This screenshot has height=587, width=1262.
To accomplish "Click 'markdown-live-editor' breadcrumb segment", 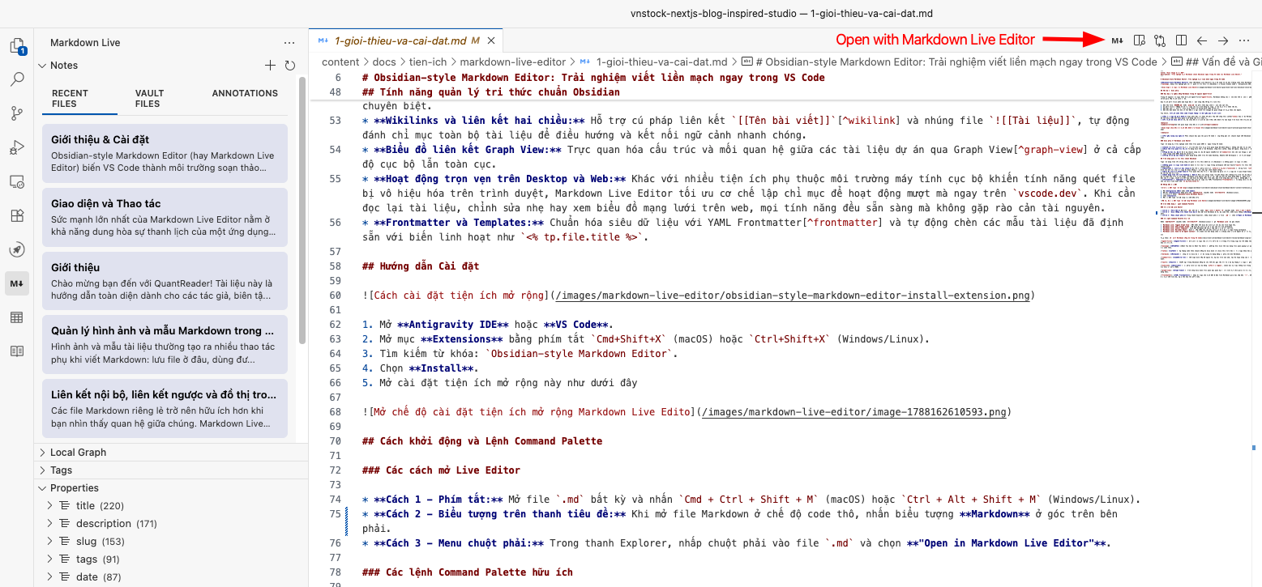I will click(513, 62).
